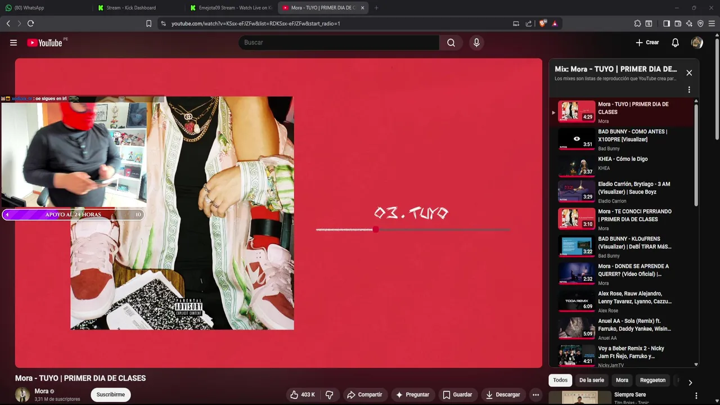The height and width of the screenshot is (405, 720).
Task: Switch to the WhatsApp browser tab
Action: [x=45, y=8]
